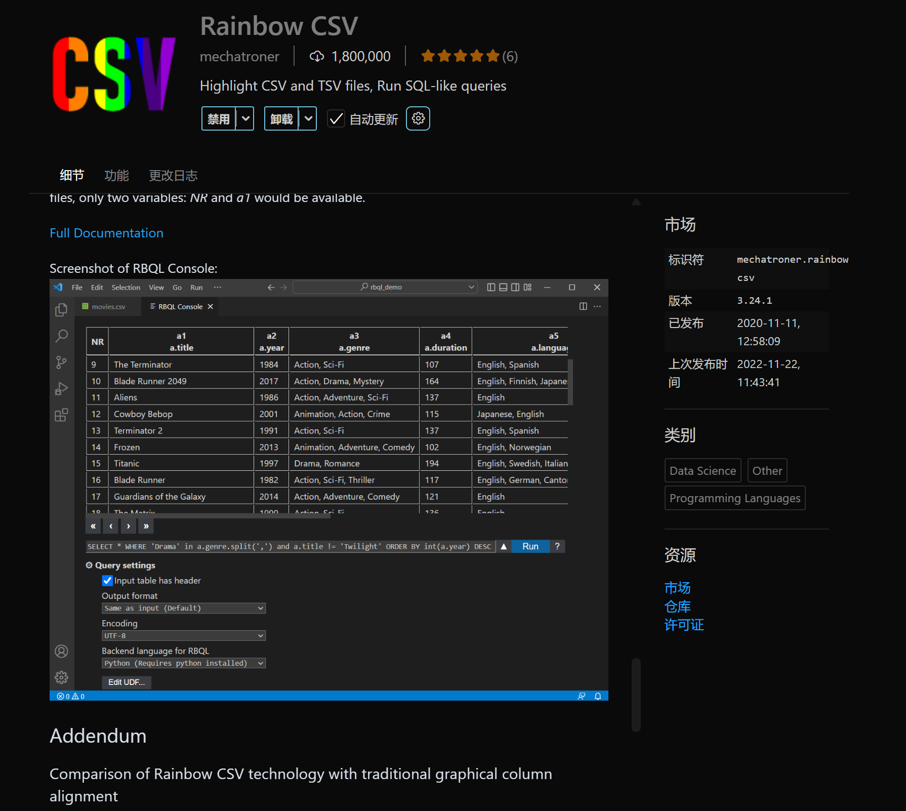Expand the 禁用 dropdown arrow
The height and width of the screenshot is (811, 906).
(245, 118)
